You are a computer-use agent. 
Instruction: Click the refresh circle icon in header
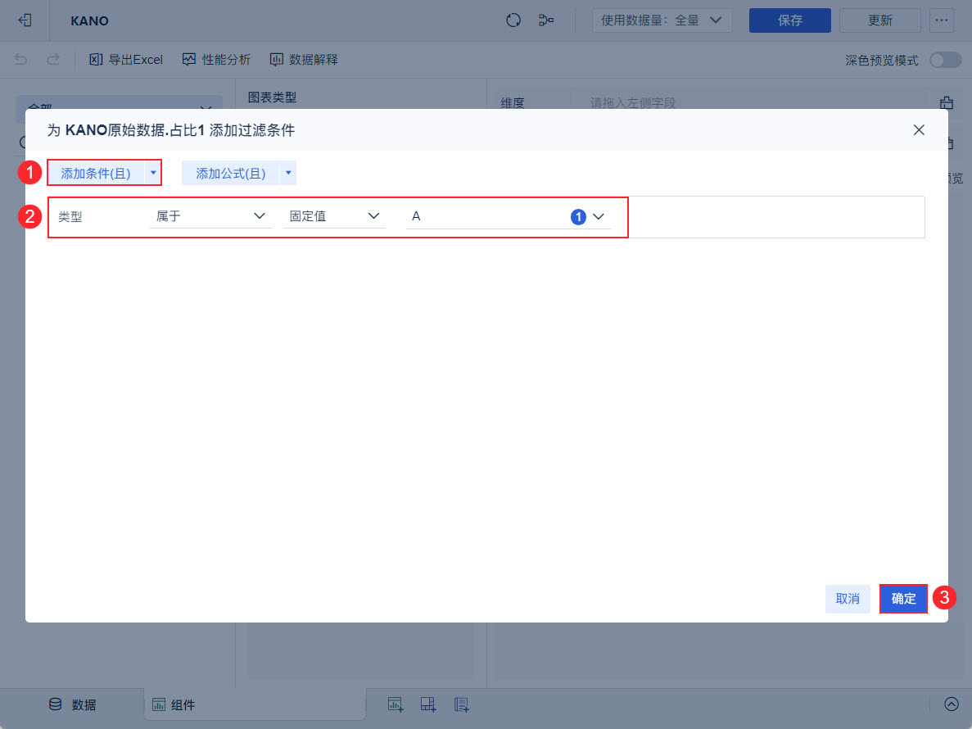[513, 20]
